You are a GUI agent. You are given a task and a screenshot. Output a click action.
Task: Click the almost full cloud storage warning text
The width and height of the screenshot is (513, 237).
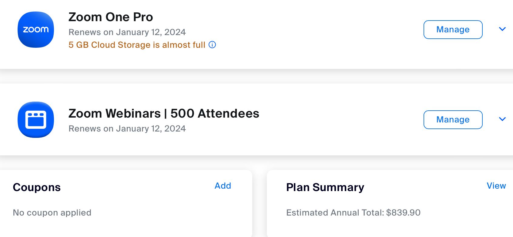click(x=137, y=45)
